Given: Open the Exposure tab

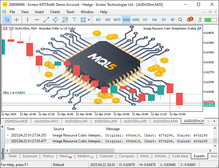Looking at the screenshot, I should (x=30, y=156).
